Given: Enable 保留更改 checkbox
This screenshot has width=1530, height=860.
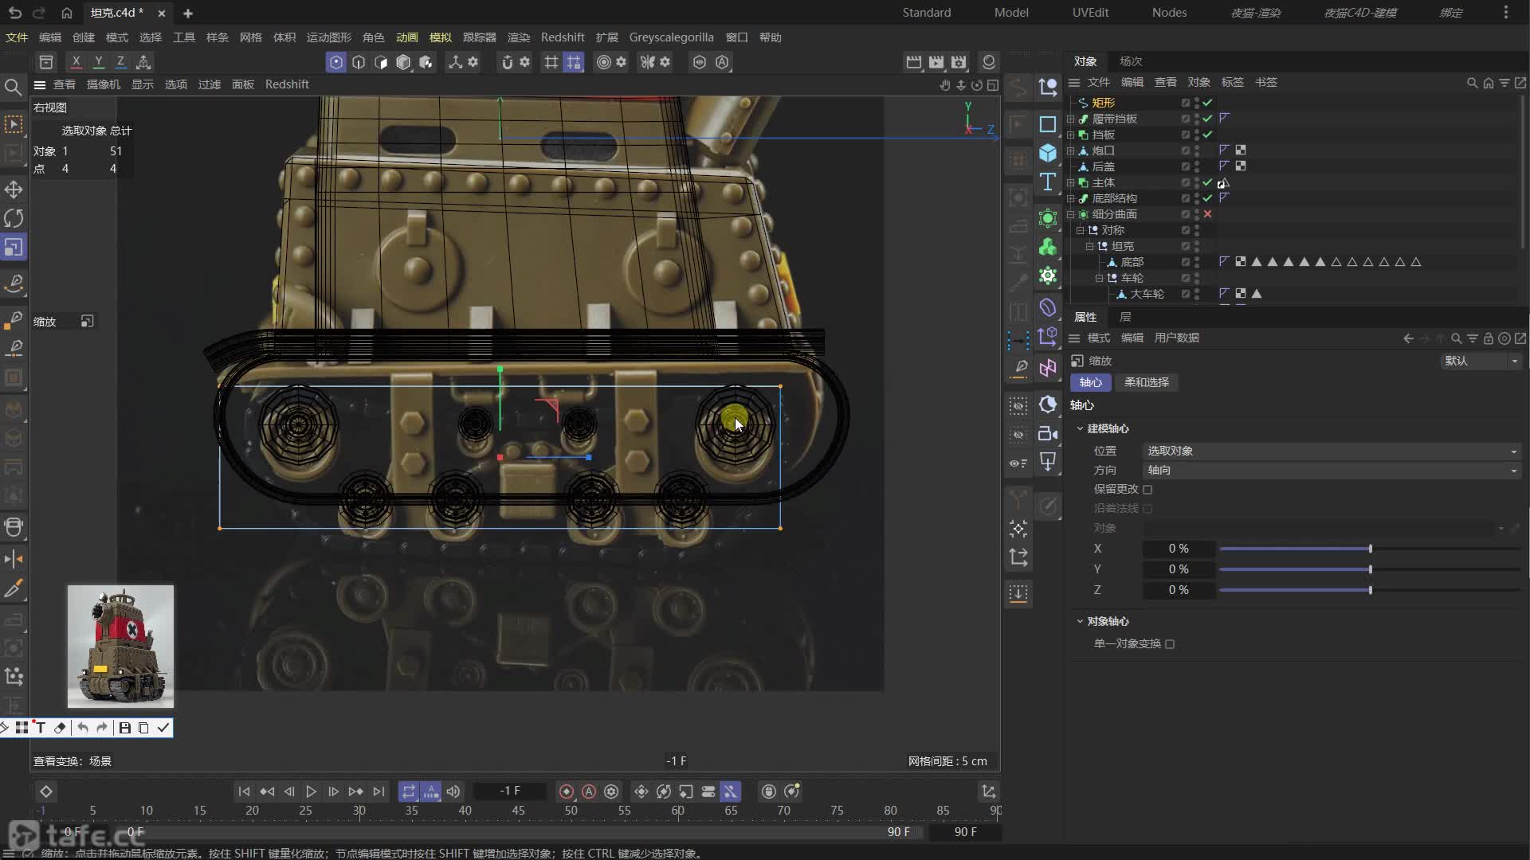Looking at the screenshot, I should (x=1147, y=490).
